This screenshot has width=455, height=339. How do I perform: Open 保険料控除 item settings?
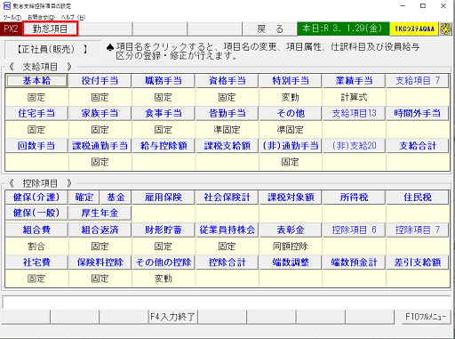[100, 262]
